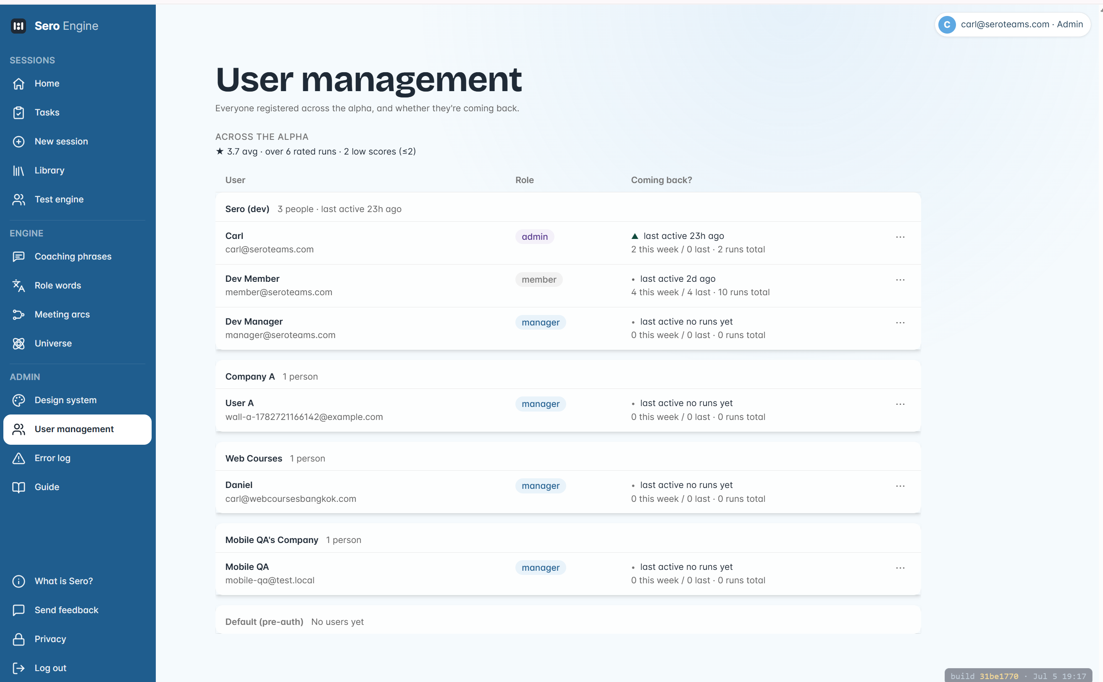Click the Log out link text
This screenshot has width=1103, height=682.
click(50, 668)
